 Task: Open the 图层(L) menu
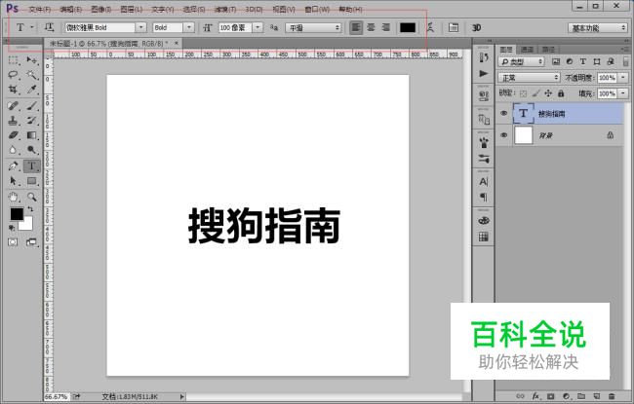click(x=132, y=9)
